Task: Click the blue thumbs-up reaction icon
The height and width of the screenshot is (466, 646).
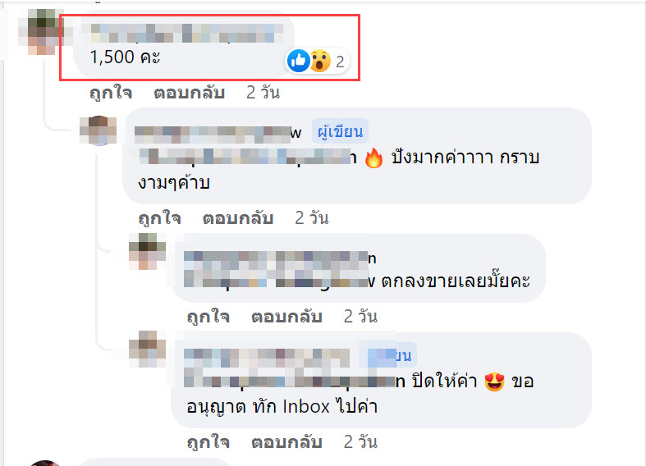Action: [x=298, y=61]
